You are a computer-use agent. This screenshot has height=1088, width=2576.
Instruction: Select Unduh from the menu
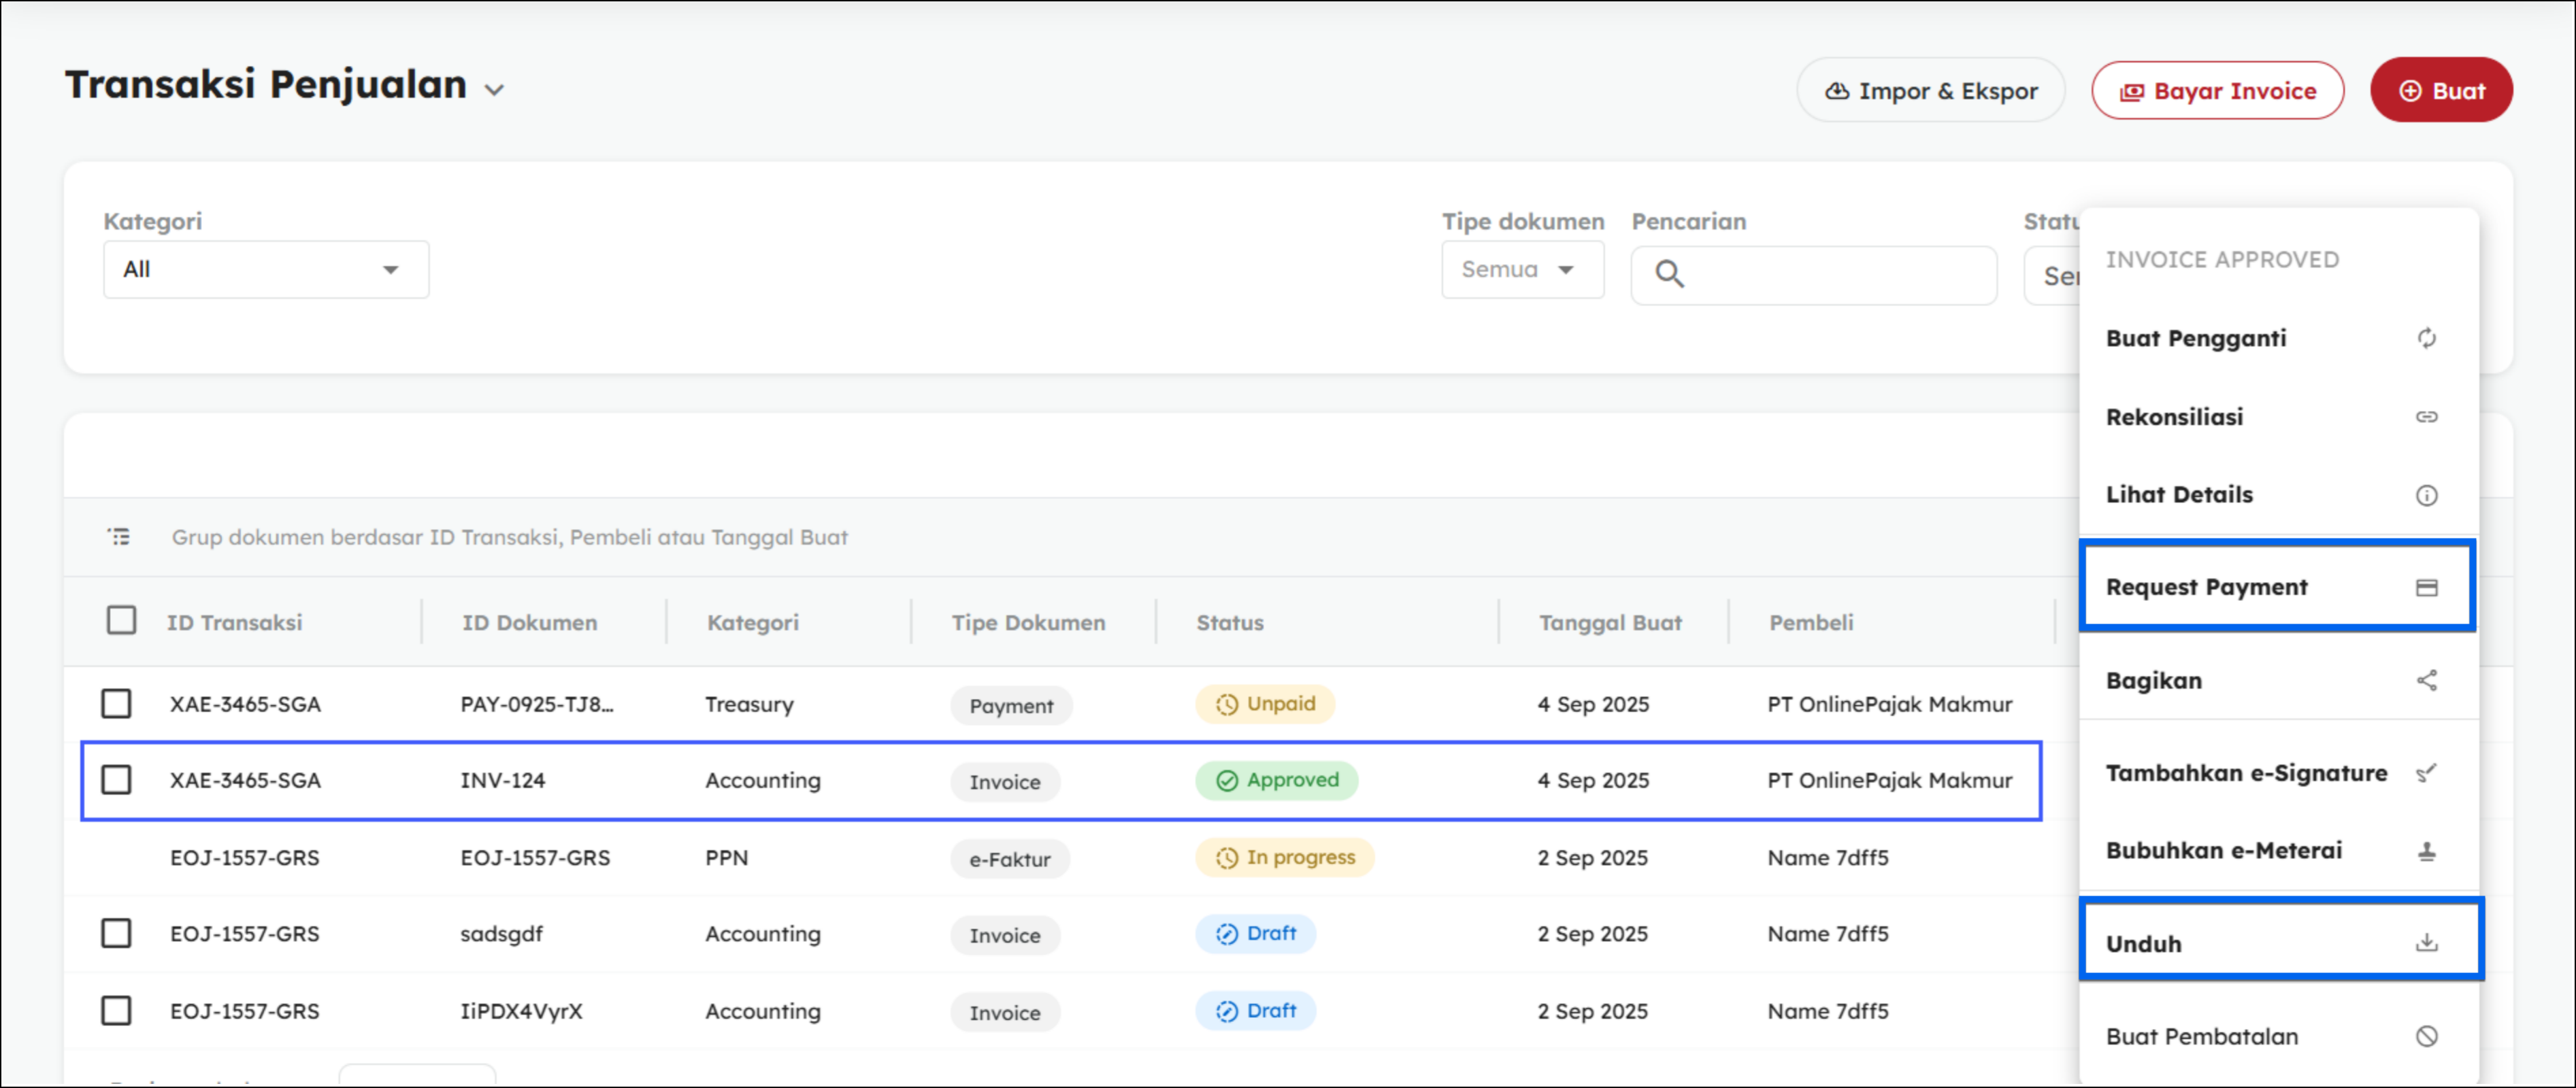click(x=2281, y=942)
